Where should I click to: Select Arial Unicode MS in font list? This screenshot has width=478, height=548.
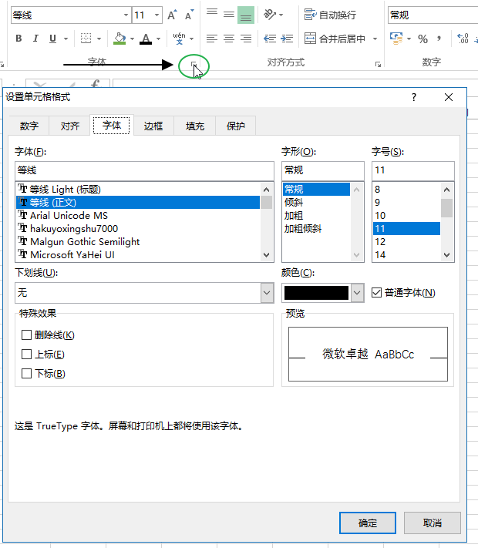click(69, 216)
